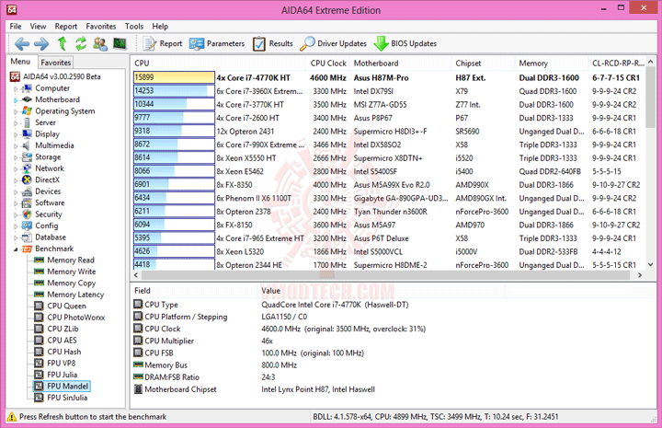Click the Refresh toolbar icon
Image resolution: width=662 pixels, height=428 pixels.
81,43
